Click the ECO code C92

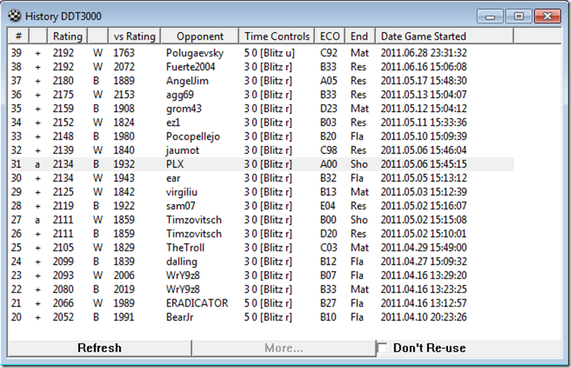tap(329, 53)
